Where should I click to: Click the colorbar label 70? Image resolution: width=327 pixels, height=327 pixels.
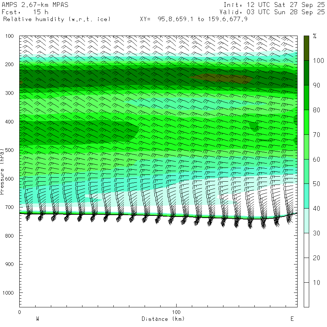pos(316,135)
